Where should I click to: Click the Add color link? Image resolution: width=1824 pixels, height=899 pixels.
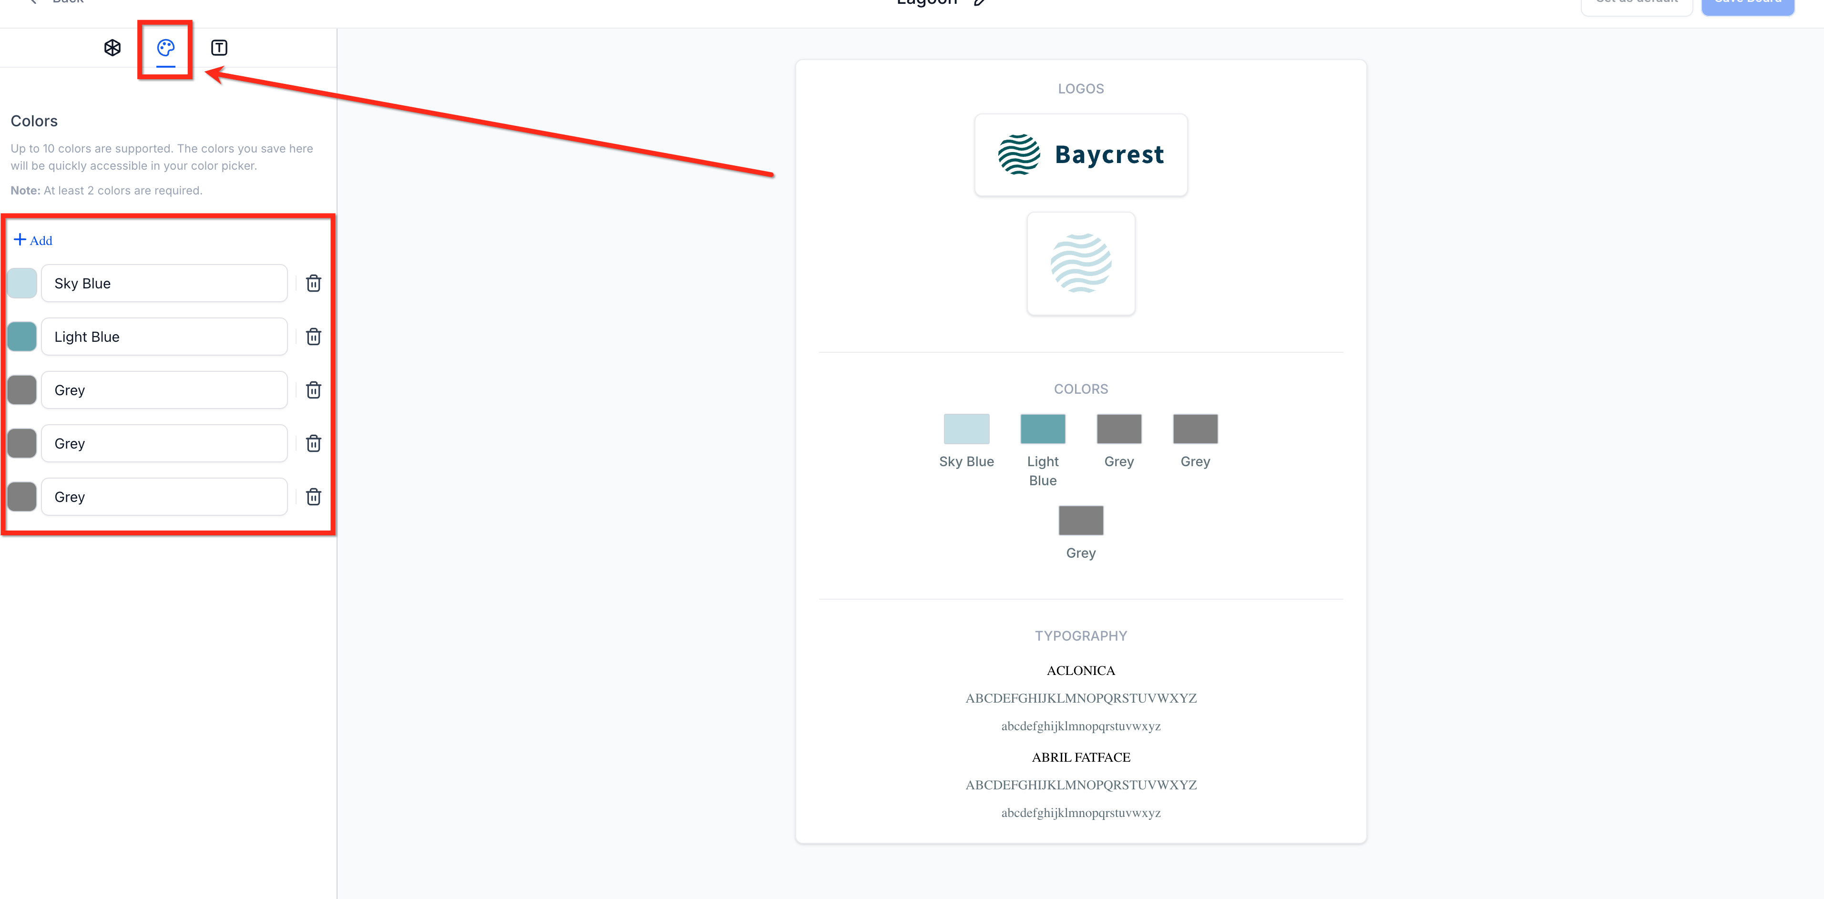coord(33,240)
